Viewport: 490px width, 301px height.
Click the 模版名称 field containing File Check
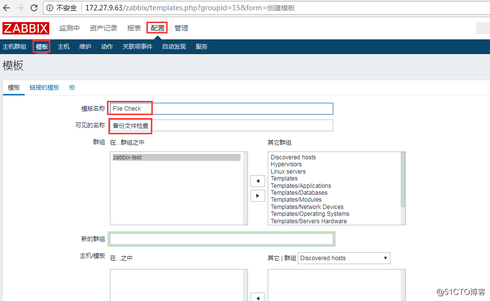click(x=221, y=109)
